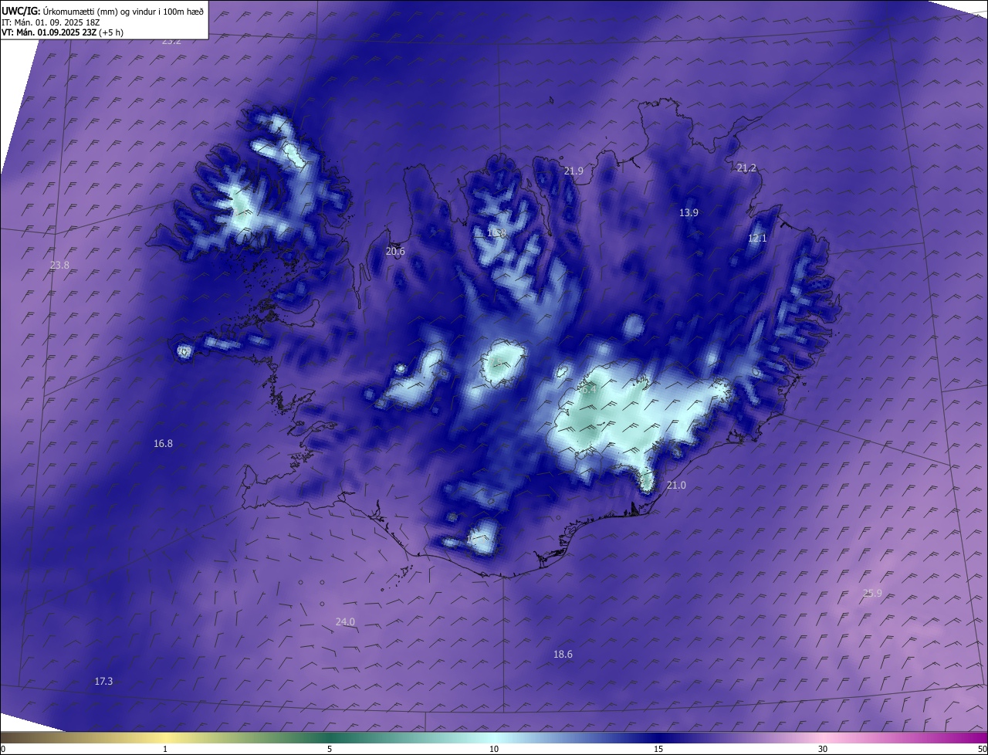Click the 20.6 value label
988x755 pixels.
pos(395,252)
